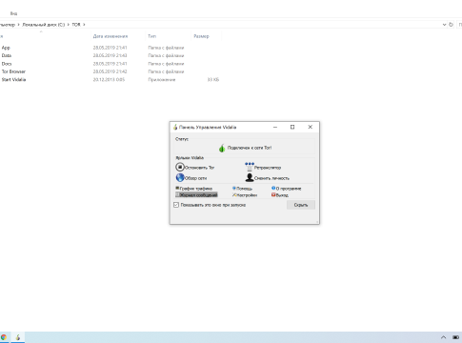The height and width of the screenshot is (343, 462).
Task: Open О программе about dialog
Action: point(286,189)
